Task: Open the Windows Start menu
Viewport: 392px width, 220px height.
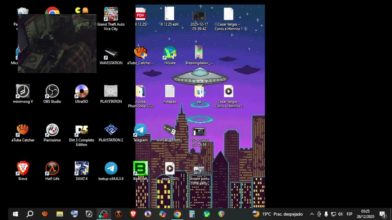Action: (15, 214)
